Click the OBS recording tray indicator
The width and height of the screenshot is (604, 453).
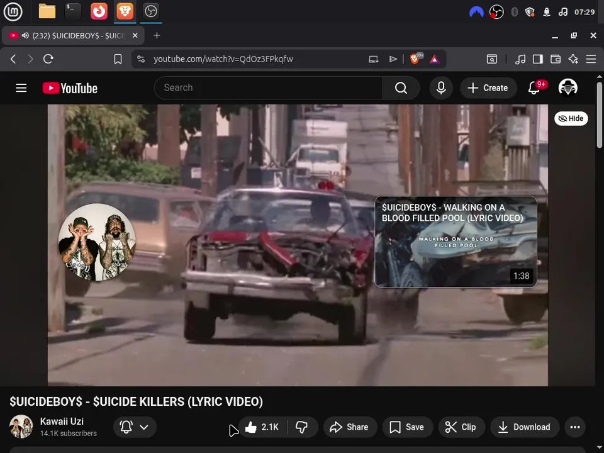click(496, 12)
